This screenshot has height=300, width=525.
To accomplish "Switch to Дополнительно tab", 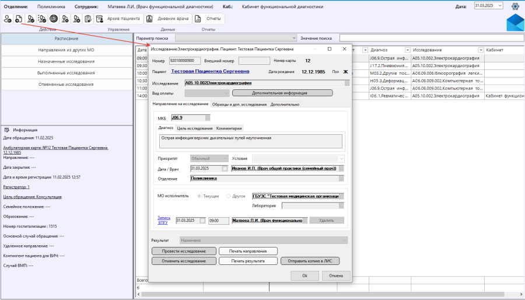I will click(285, 104).
